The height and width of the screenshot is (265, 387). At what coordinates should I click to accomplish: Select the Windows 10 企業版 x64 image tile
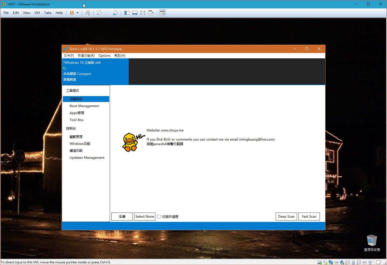pos(95,71)
